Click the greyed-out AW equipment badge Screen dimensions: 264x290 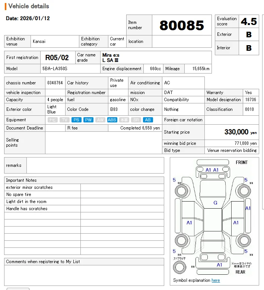[100, 120]
